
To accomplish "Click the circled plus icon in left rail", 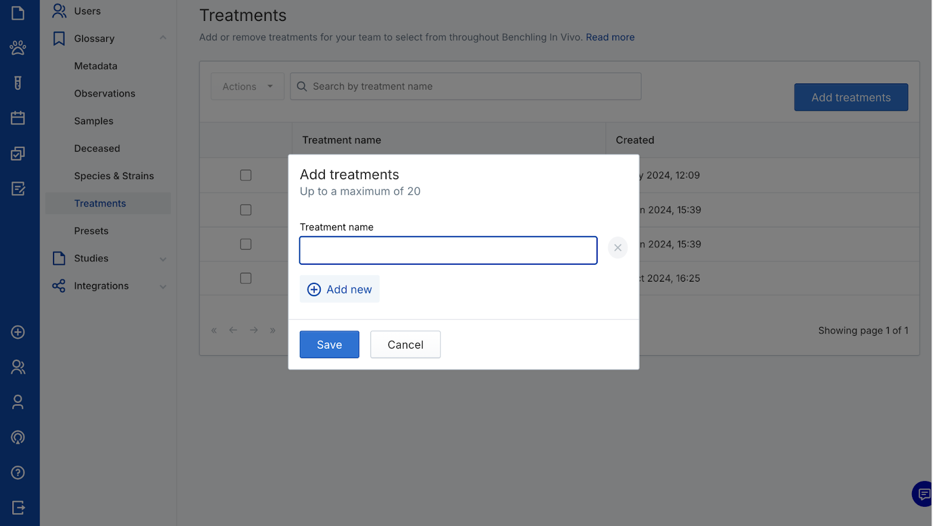I will coord(18,332).
